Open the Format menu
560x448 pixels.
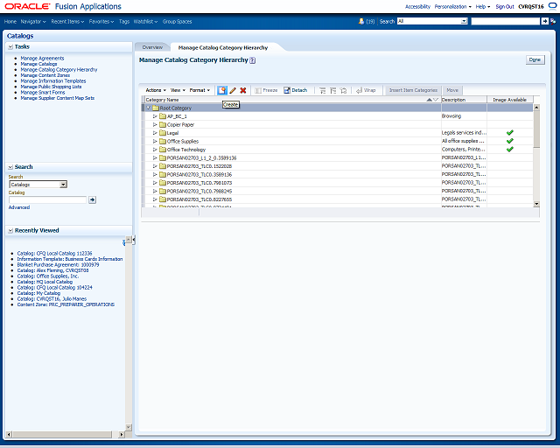[x=199, y=90]
